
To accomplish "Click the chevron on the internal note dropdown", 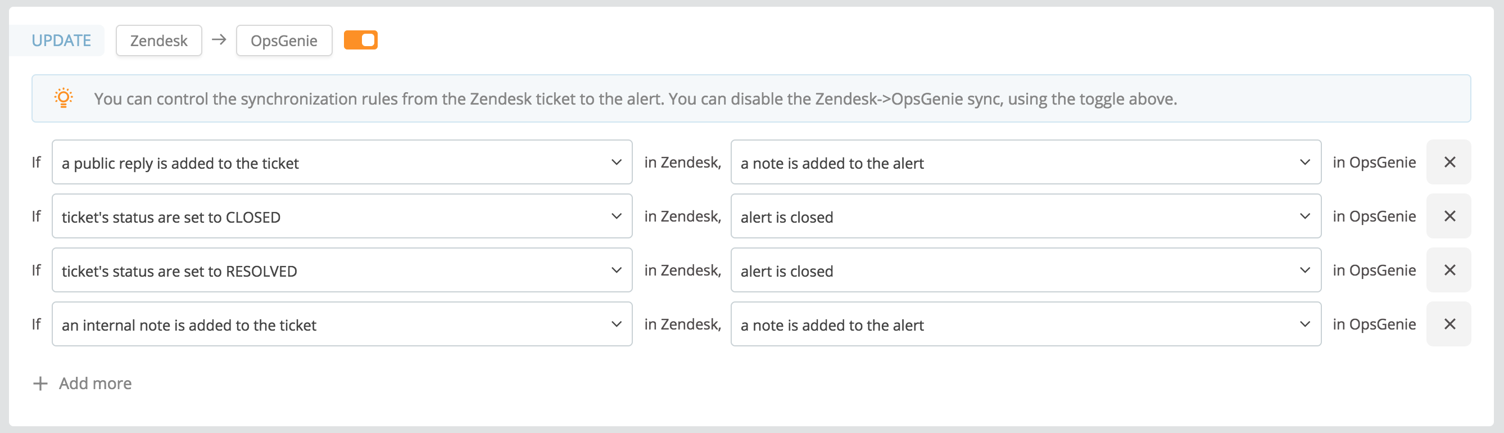I will (616, 324).
